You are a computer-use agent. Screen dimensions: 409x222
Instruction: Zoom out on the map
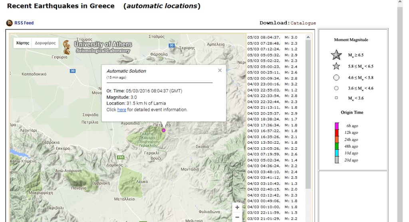[x=237, y=217]
